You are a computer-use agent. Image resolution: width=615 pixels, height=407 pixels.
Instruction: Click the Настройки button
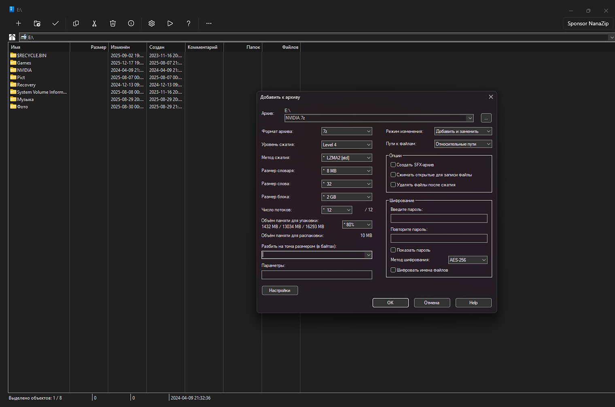pyautogui.click(x=280, y=290)
